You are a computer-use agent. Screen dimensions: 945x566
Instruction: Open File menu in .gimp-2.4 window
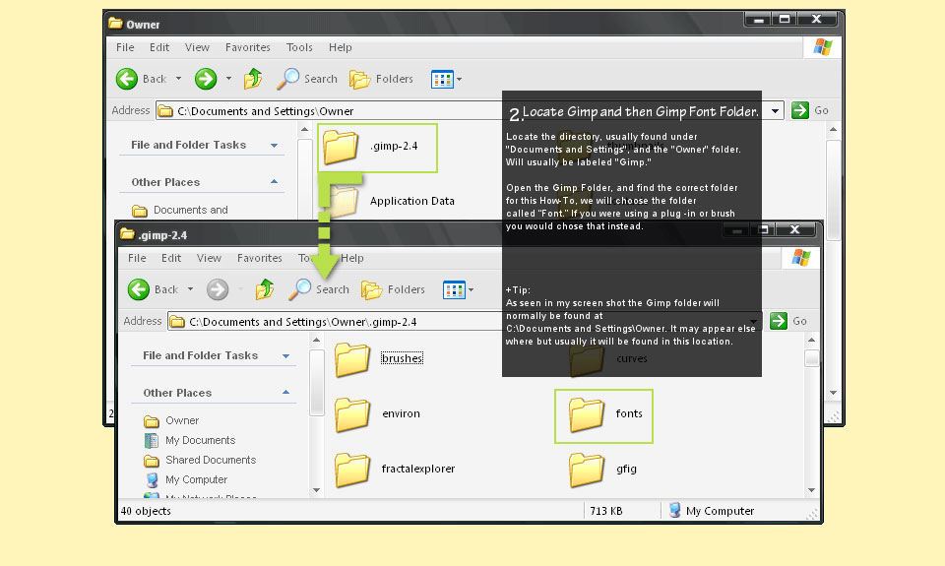pos(137,258)
